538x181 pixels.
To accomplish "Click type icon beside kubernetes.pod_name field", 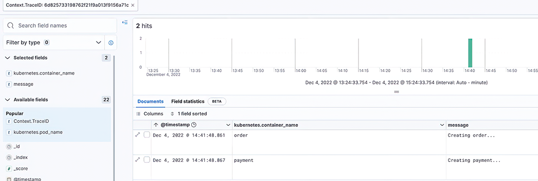I will 9,132.
